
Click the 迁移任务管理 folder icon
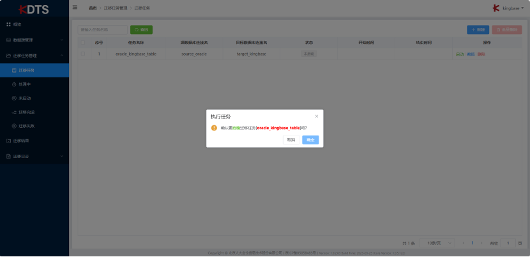pos(9,56)
